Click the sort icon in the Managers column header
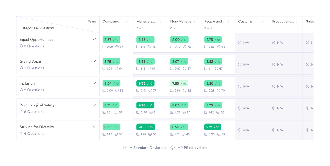This screenshot has width=330, height=166. 162,21
